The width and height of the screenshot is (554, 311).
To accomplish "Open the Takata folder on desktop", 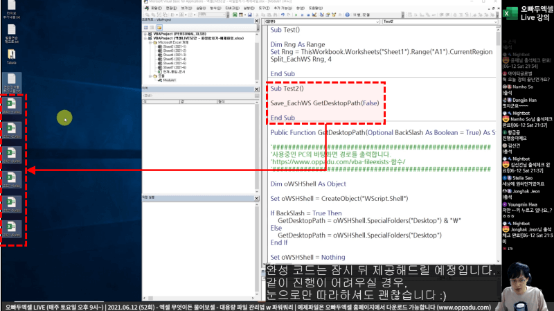I will (12, 54).
